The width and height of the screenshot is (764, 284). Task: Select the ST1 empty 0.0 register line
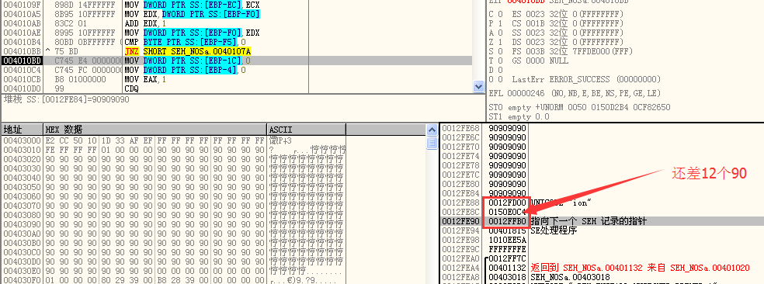coord(519,116)
